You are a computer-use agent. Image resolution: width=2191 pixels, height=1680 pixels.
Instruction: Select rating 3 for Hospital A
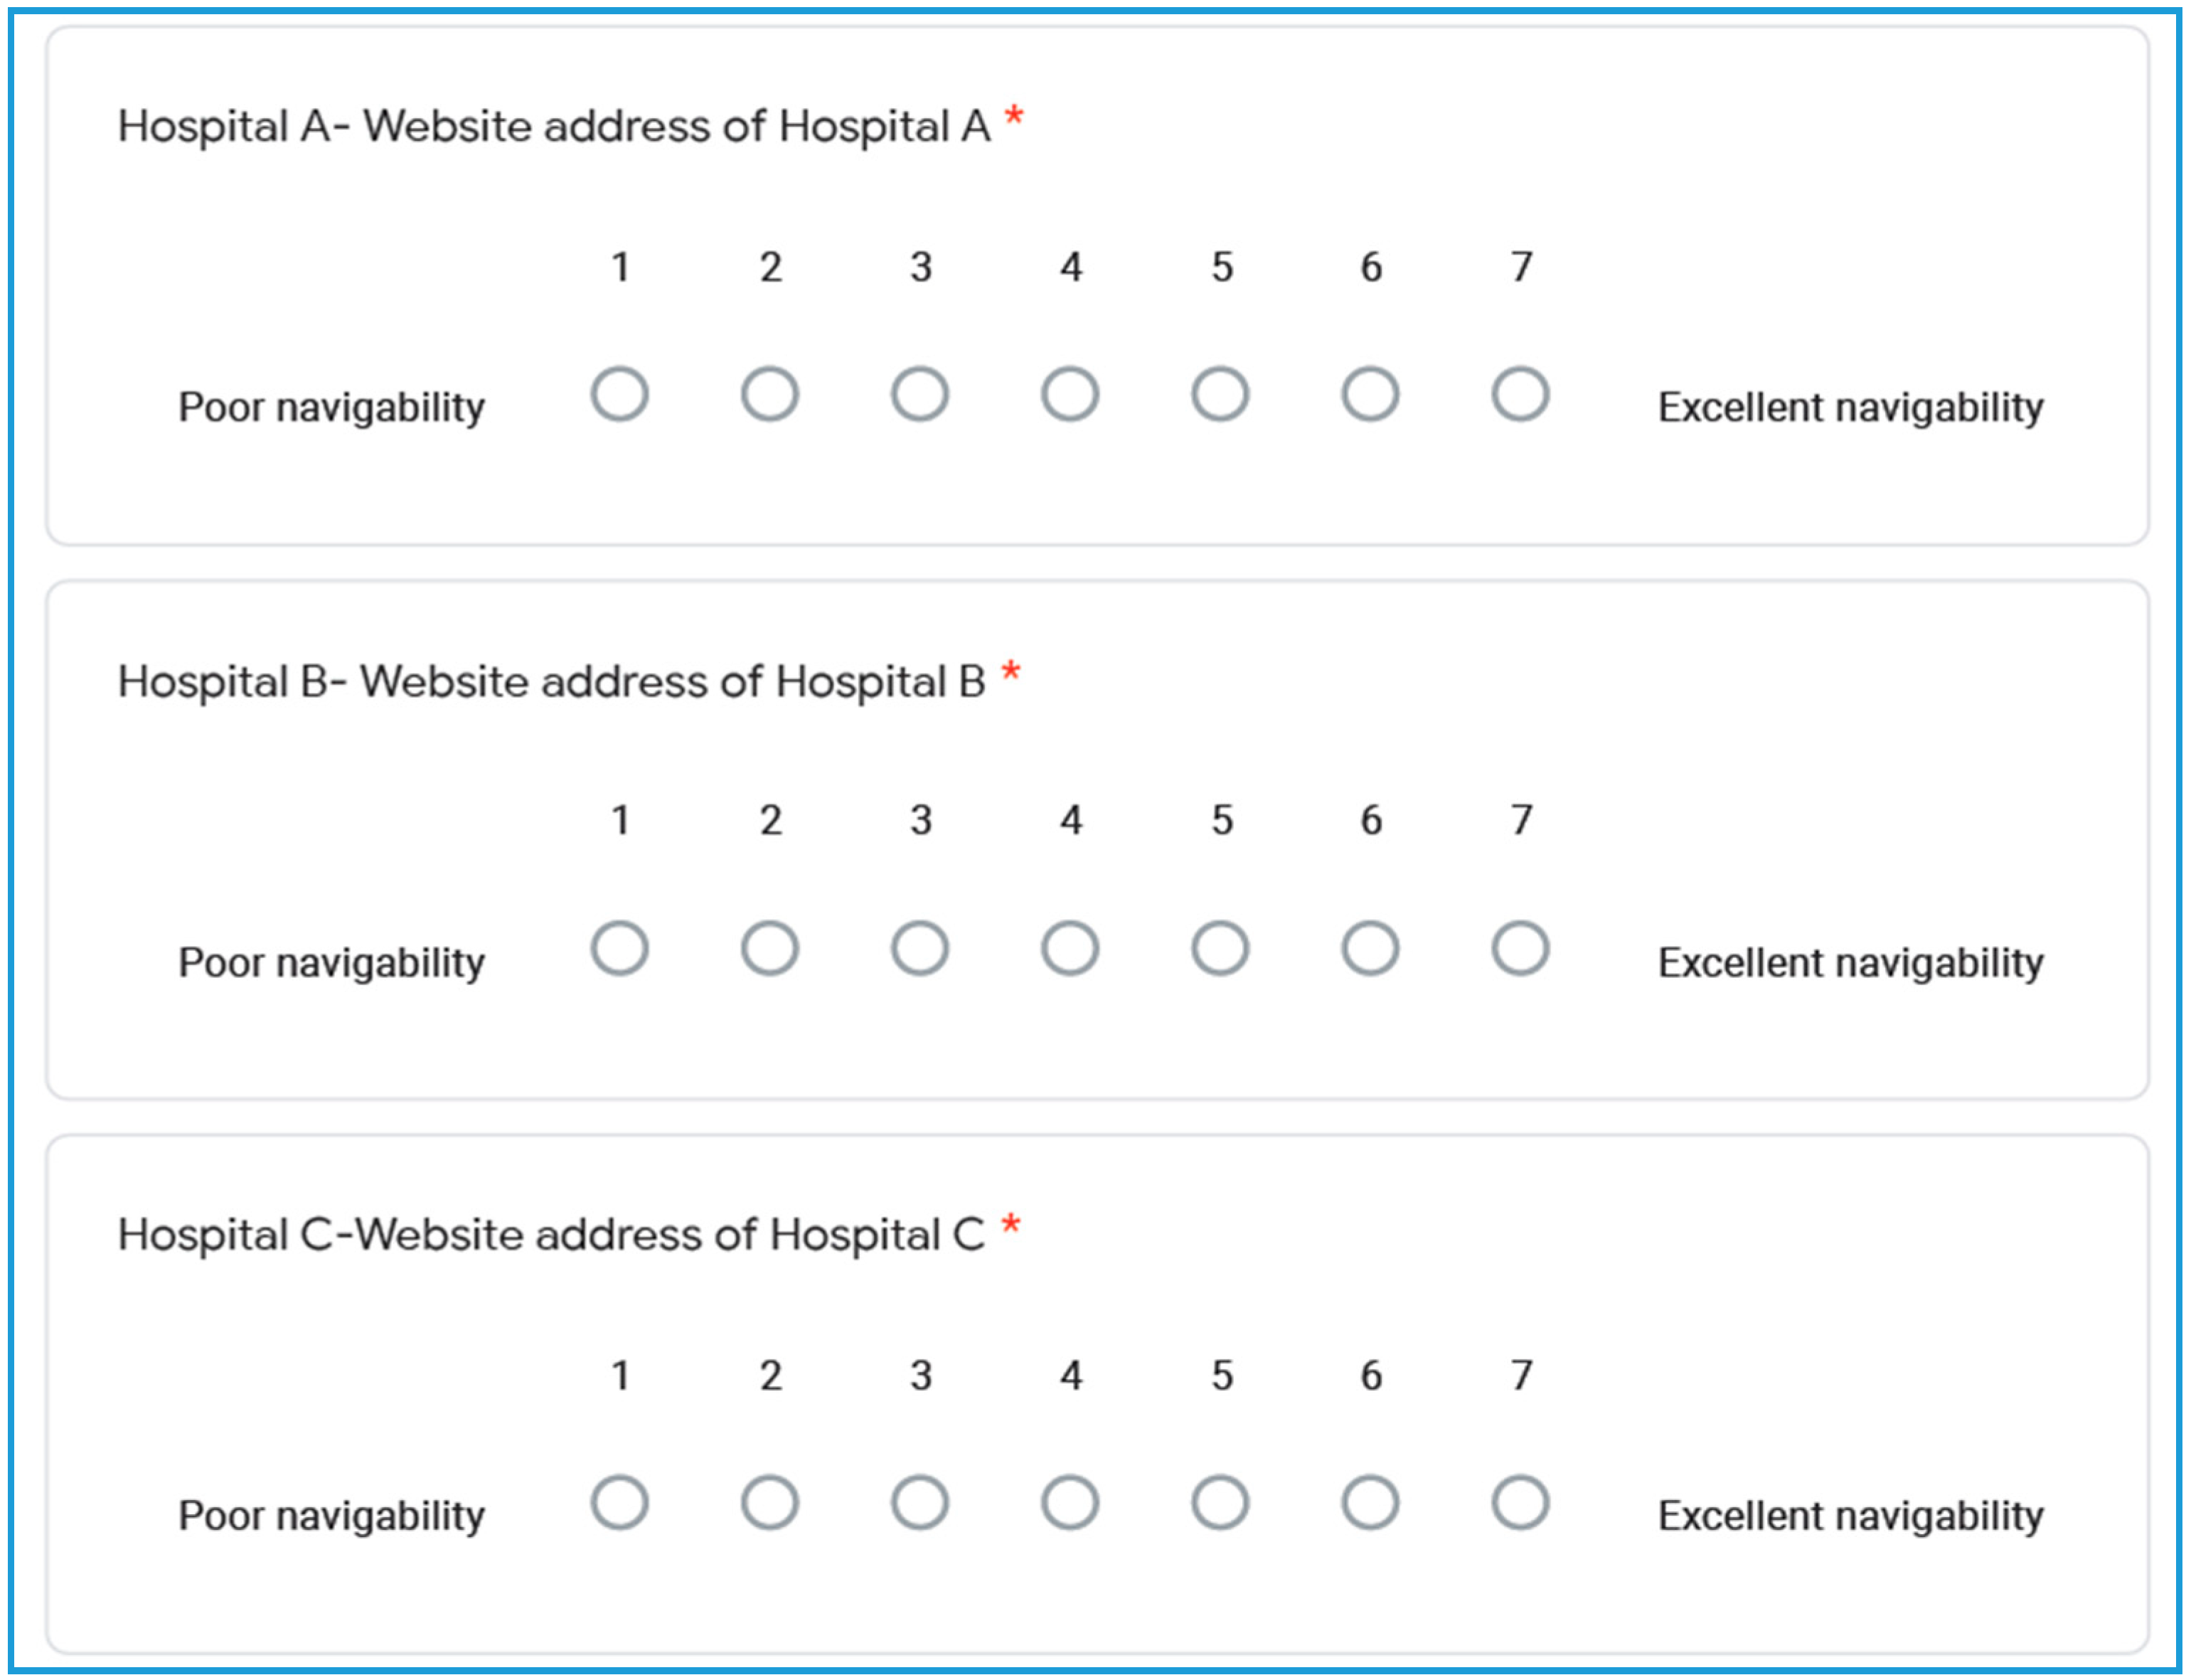(919, 394)
